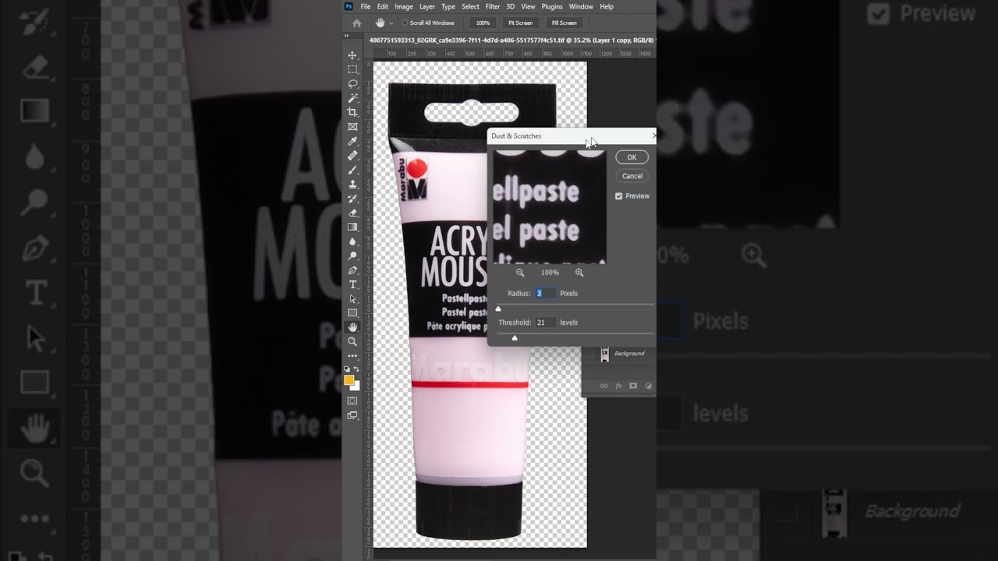
Task: Open the Plugins menu
Action: pos(552,6)
